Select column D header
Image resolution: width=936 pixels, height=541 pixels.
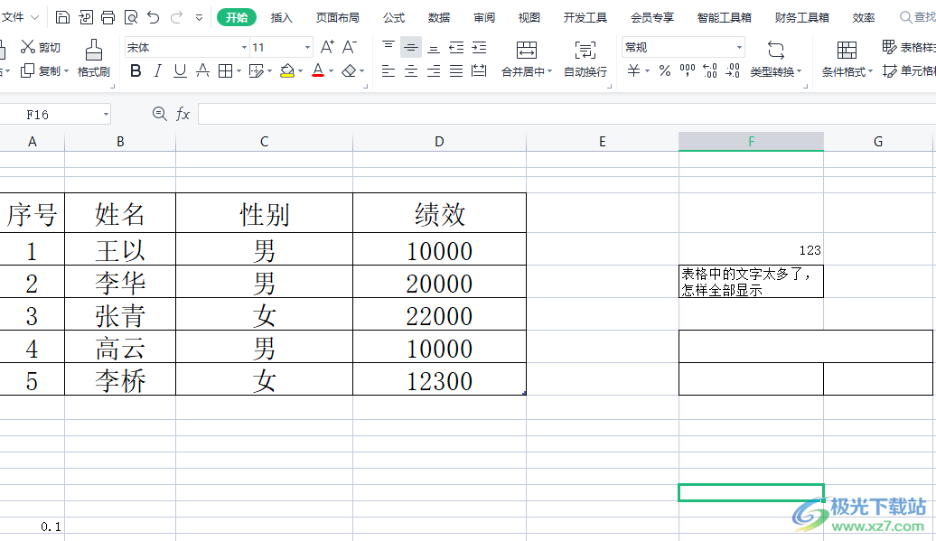click(x=439, y=142)
